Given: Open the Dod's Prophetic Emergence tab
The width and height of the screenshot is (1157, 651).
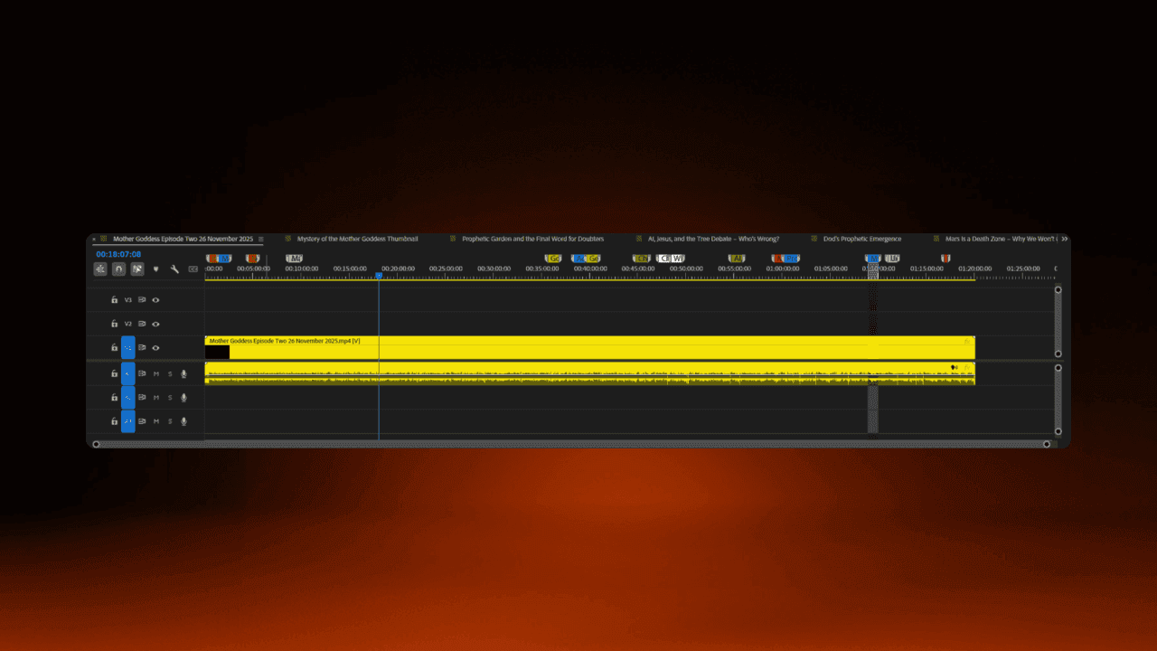Looking at the screenshot, I should (x=861, y=239).
